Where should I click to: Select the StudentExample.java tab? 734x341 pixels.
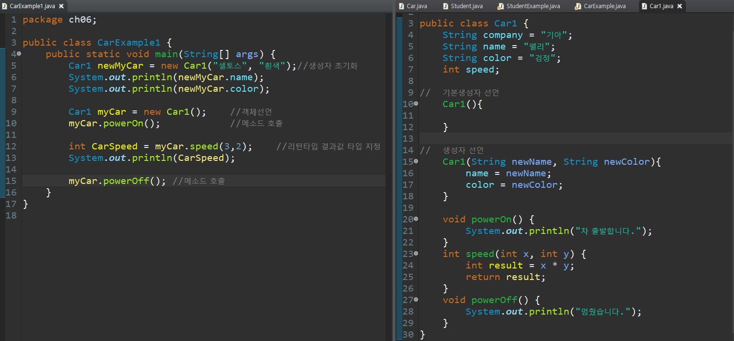pos(532,6)
